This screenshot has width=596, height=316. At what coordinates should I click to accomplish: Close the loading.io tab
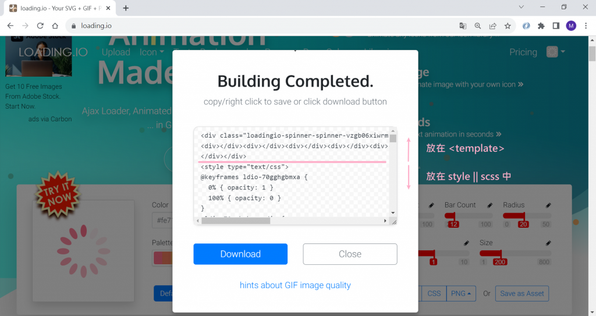point(108,8)
